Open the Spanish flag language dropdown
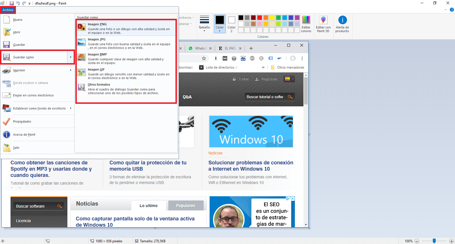 [x=289, y=79]
